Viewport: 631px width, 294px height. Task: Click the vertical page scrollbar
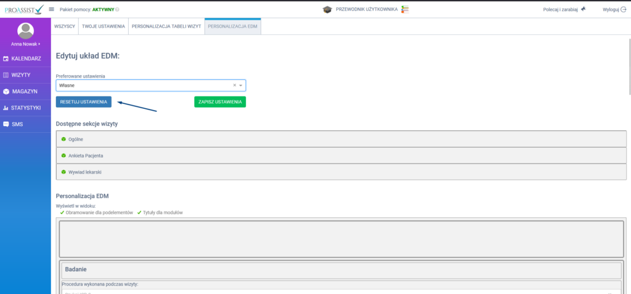[629, 62]
